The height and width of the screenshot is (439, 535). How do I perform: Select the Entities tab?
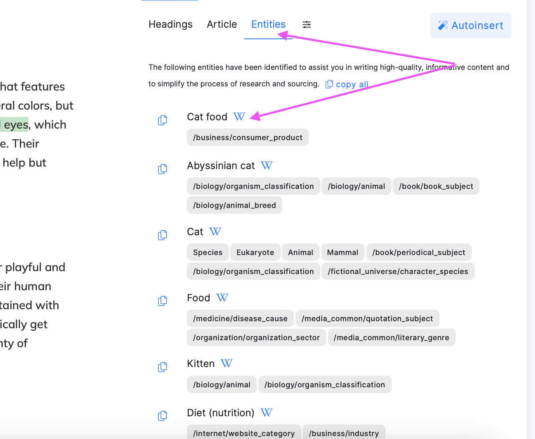(x=268, y=24)
